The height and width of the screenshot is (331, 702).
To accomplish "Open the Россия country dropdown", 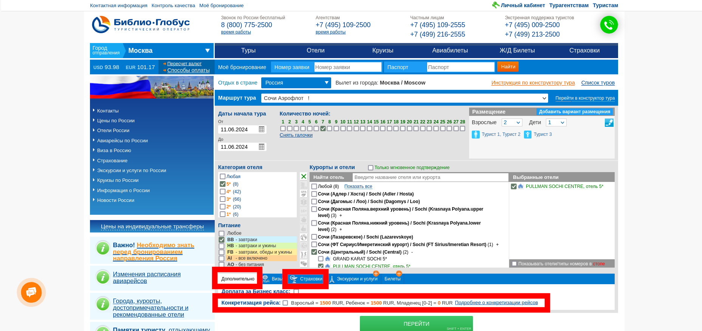I will 296,83.
